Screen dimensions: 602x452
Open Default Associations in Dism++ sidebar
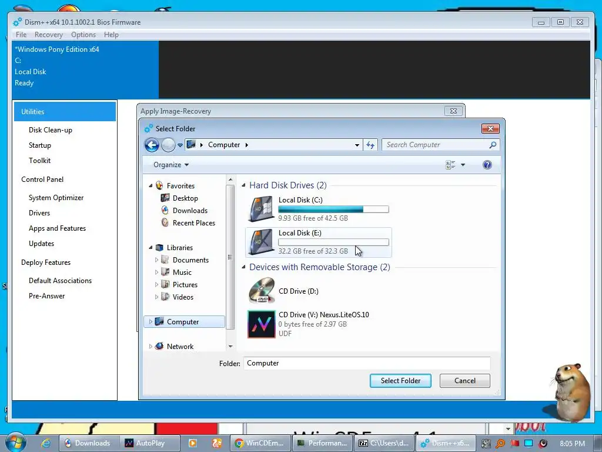61,281
